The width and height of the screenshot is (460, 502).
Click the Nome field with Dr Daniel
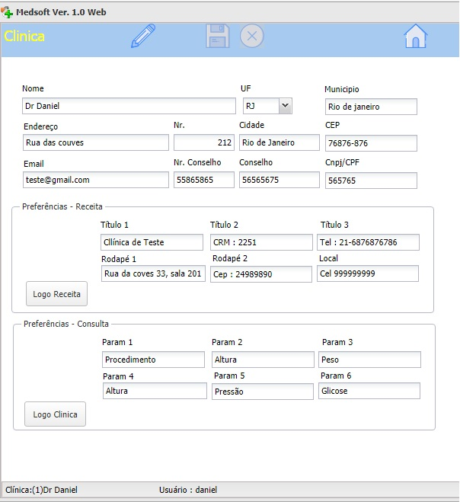[129, 106]
